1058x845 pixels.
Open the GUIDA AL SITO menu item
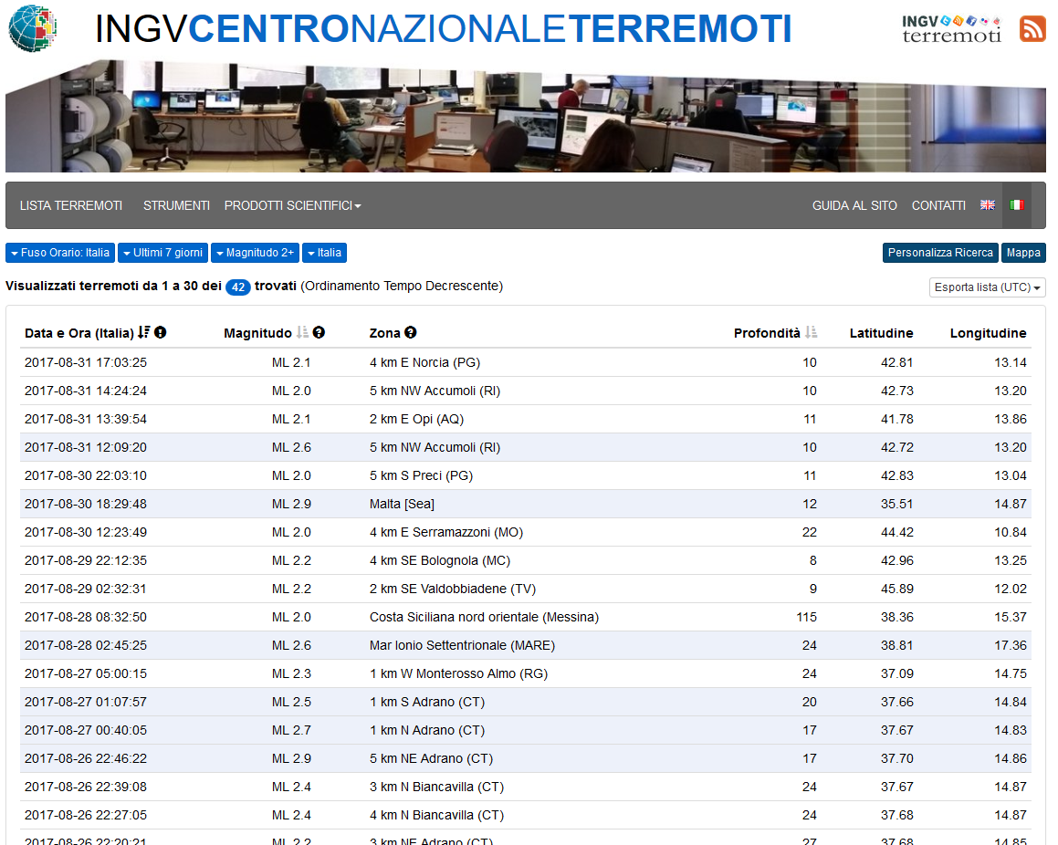[854, 205]
